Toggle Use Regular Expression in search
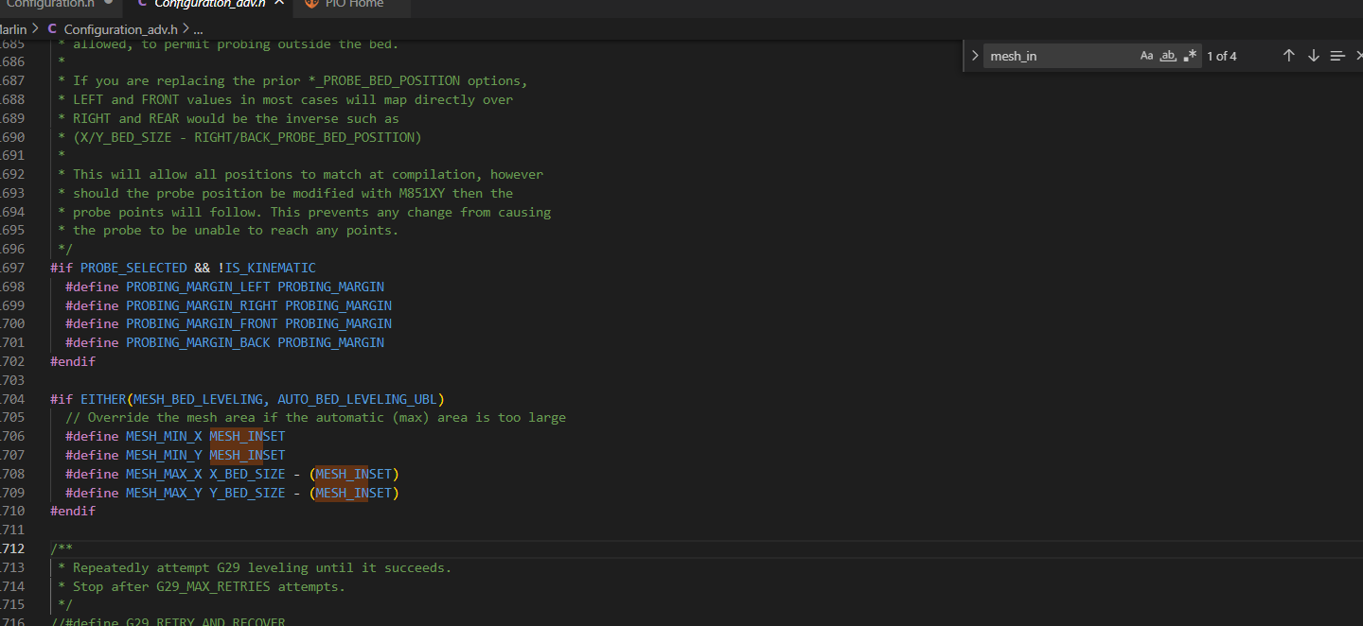Screen dimensions: 1363x626 [1190, 56]
